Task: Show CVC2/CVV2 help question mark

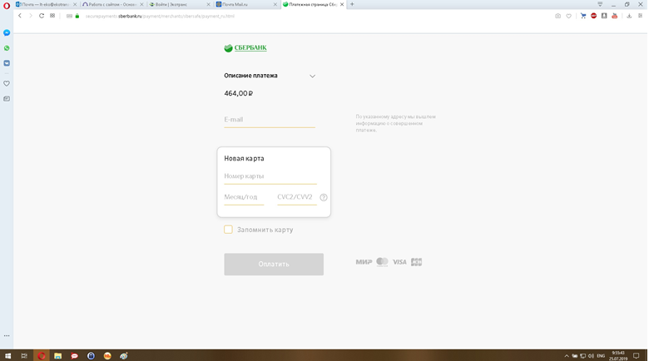Action: (x=324, y=197)
